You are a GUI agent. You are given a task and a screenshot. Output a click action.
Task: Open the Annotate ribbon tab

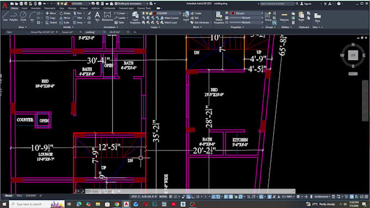coord(36,8)
